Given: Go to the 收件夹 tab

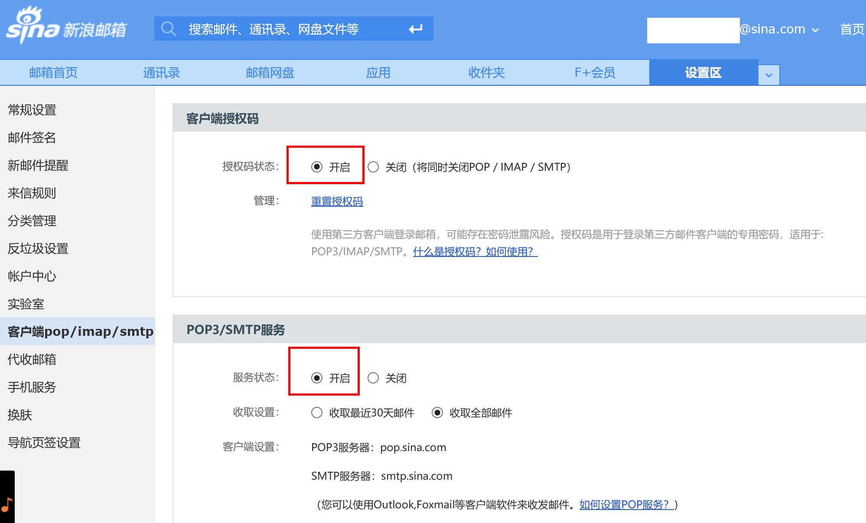Looking at the screenshot, I should (487, 73).
